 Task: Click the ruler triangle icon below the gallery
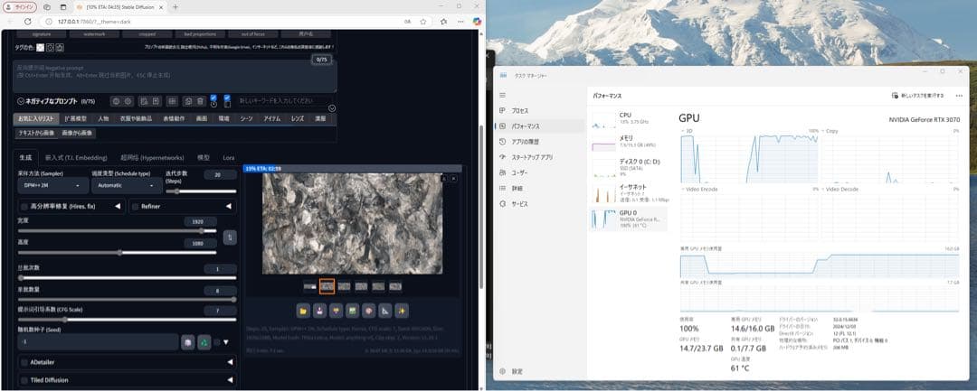(x=383, y=311)
